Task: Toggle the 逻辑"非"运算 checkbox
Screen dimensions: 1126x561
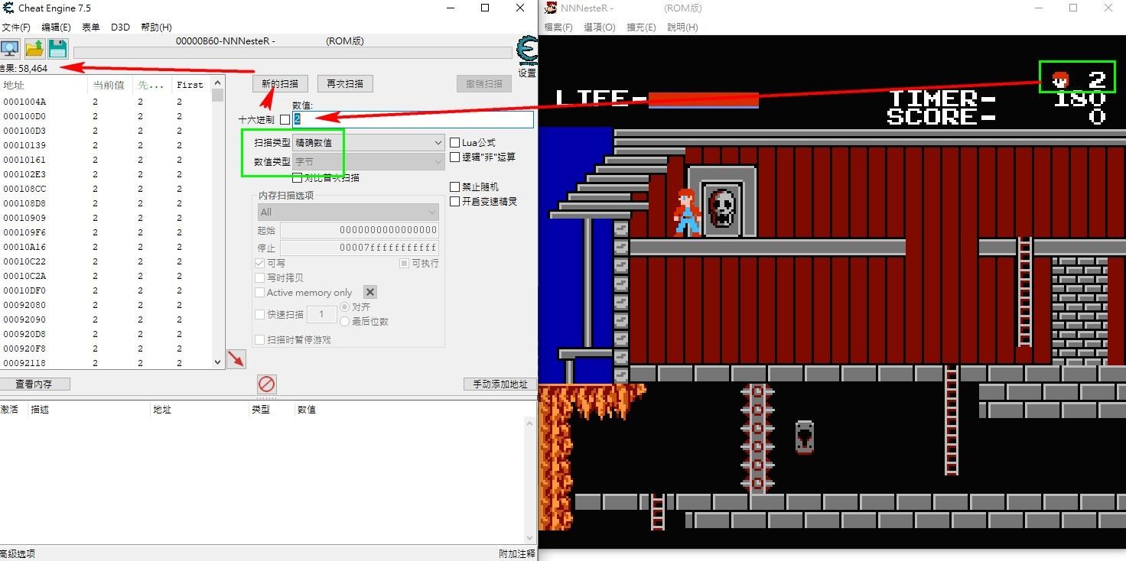Action: 455,157
